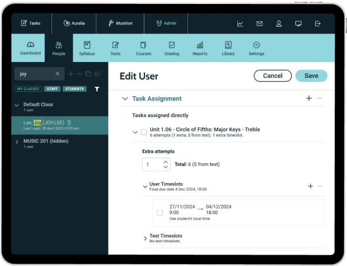Open the analytics chart icon in top bar
Screen dimensions: 347x266
240,23
